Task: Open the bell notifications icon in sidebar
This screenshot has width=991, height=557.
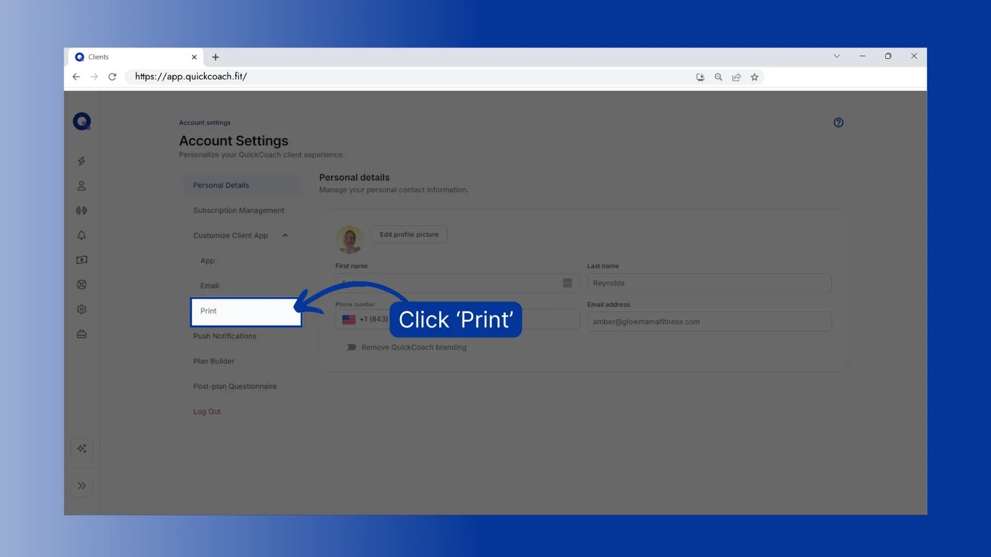Action: [82, 235]
